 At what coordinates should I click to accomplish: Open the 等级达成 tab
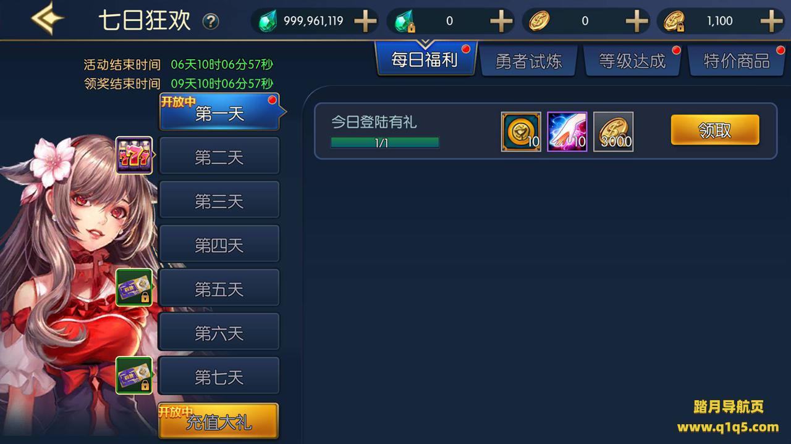(632, 60)
